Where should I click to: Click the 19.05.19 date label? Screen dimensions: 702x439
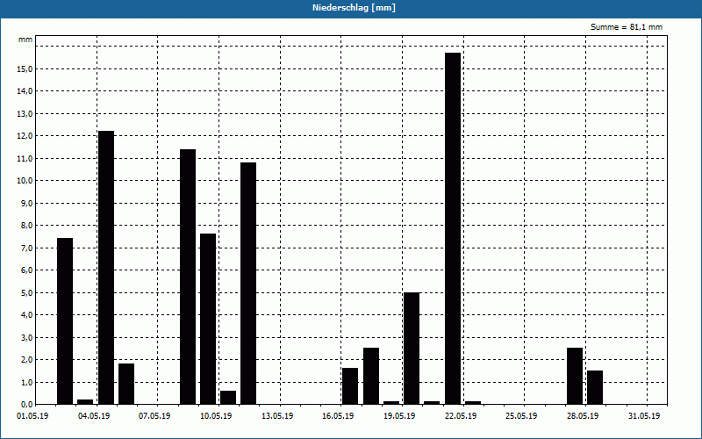click(x=399, y=416)
